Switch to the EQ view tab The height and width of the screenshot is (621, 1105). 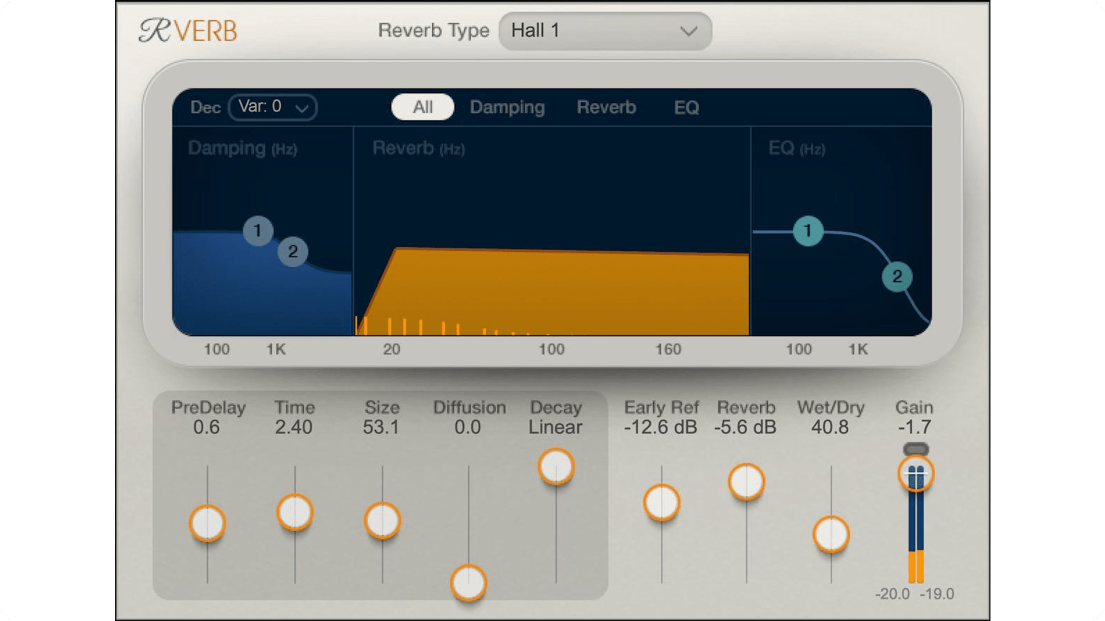pyautogui.click(x=686, y=108)
